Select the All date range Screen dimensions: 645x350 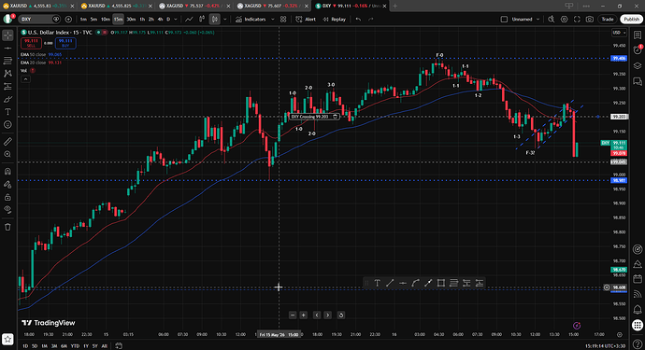coord(104,346)
